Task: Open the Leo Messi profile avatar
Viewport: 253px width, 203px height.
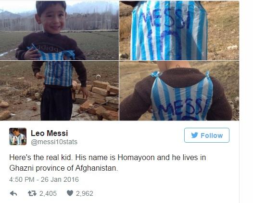Action: [18, 136]
